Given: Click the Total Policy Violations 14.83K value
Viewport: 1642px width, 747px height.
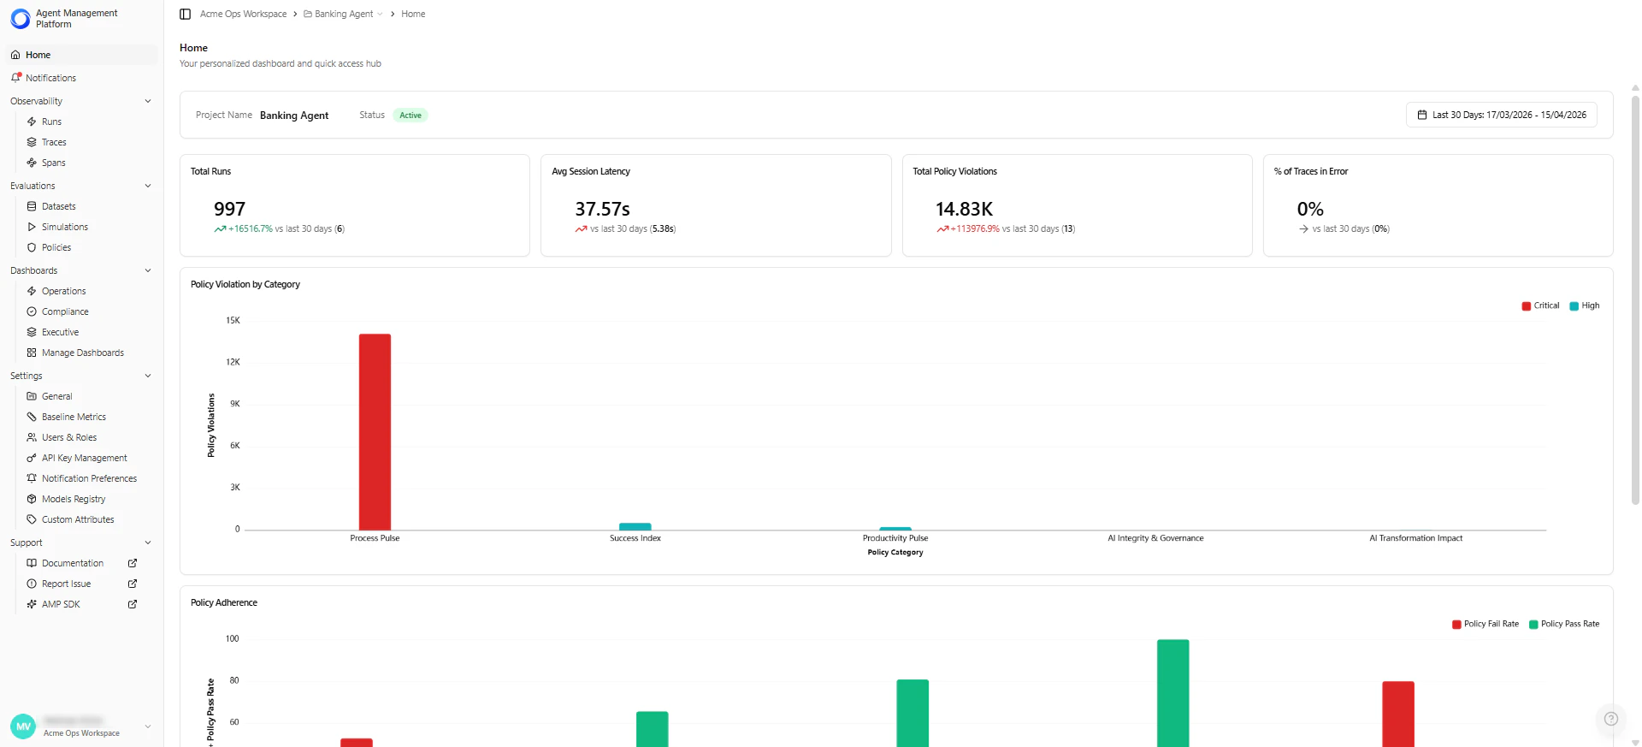Looking at the screenshot, I should [964, 209].
